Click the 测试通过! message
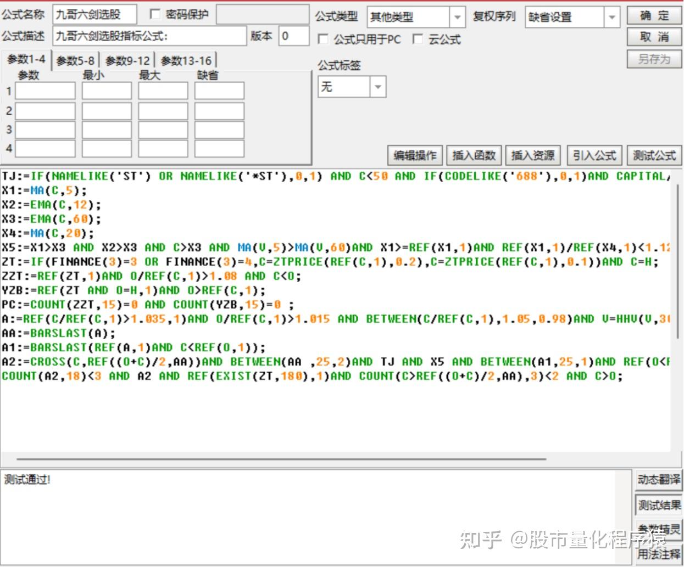This screenshot has height=567, width=684. (x=27, y=479)
